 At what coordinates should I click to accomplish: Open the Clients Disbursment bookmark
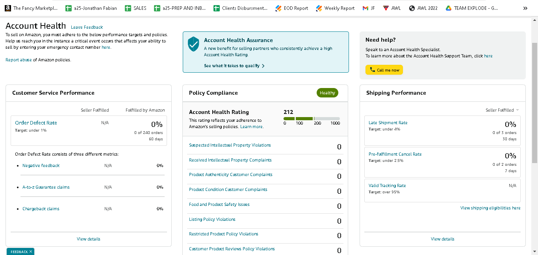coord(241,8)
